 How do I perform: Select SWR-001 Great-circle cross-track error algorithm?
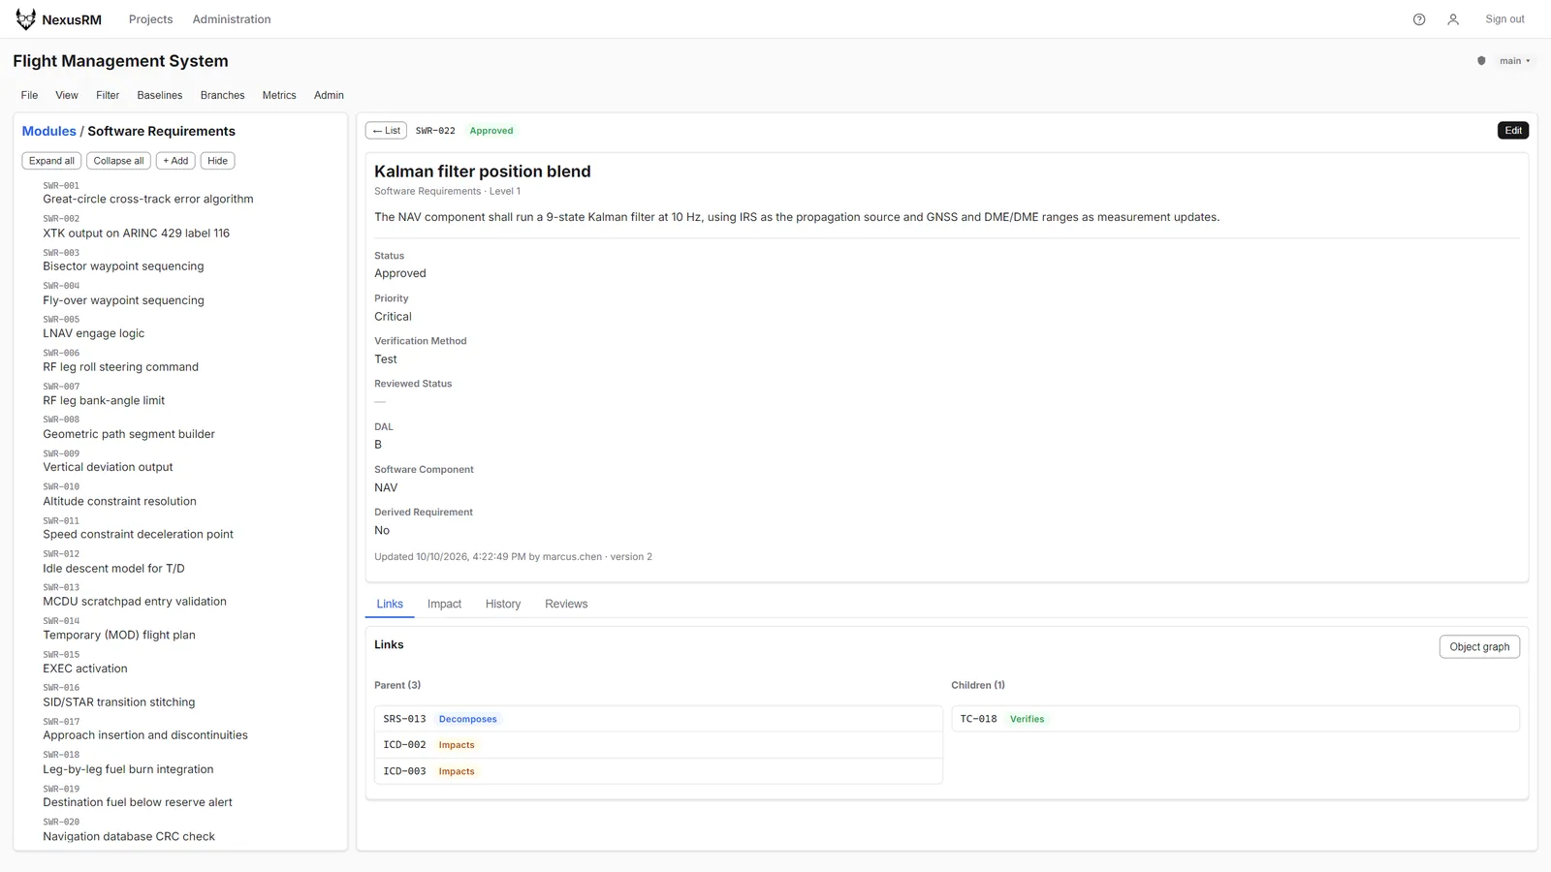click(147, 193)
